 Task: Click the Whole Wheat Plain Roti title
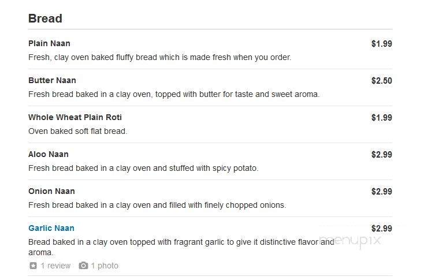point(75,117)
